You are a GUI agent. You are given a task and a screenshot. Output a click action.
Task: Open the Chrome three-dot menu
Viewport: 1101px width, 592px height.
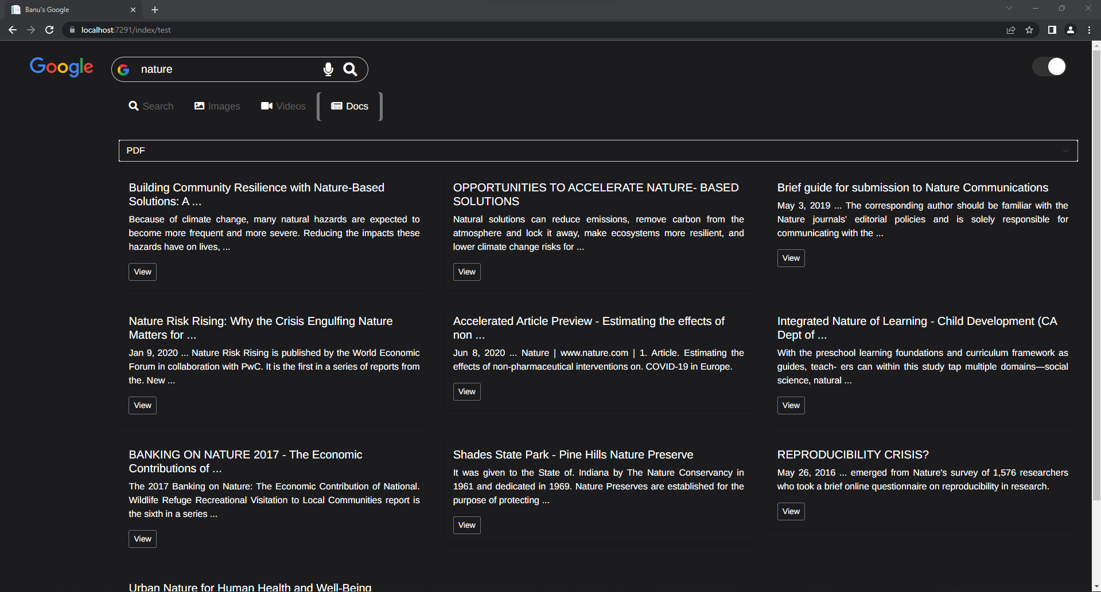pyautogui.click(x=1089, y=30)
